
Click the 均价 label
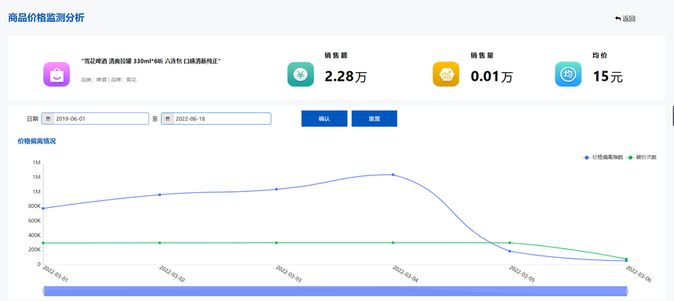[x=600, y=56]
